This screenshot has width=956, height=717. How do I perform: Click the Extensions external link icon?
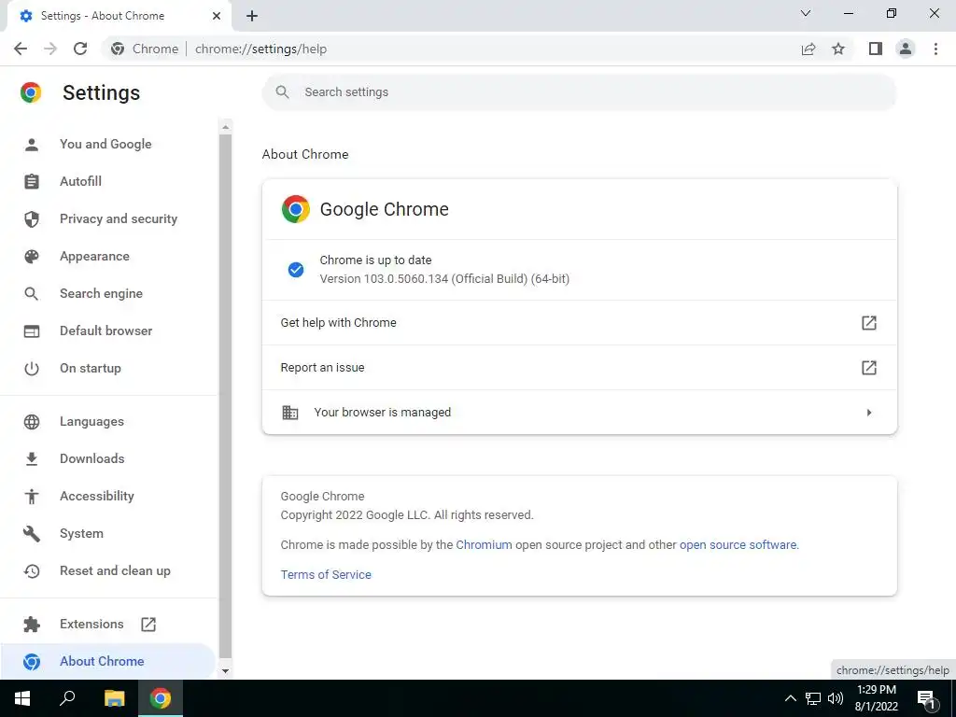148,625
